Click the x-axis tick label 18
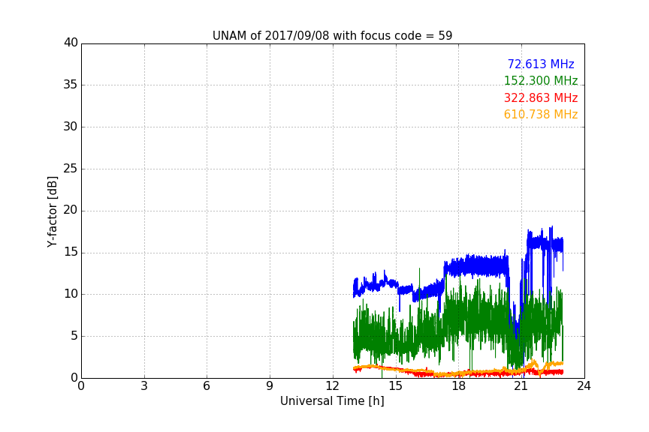 pos(459,386)
